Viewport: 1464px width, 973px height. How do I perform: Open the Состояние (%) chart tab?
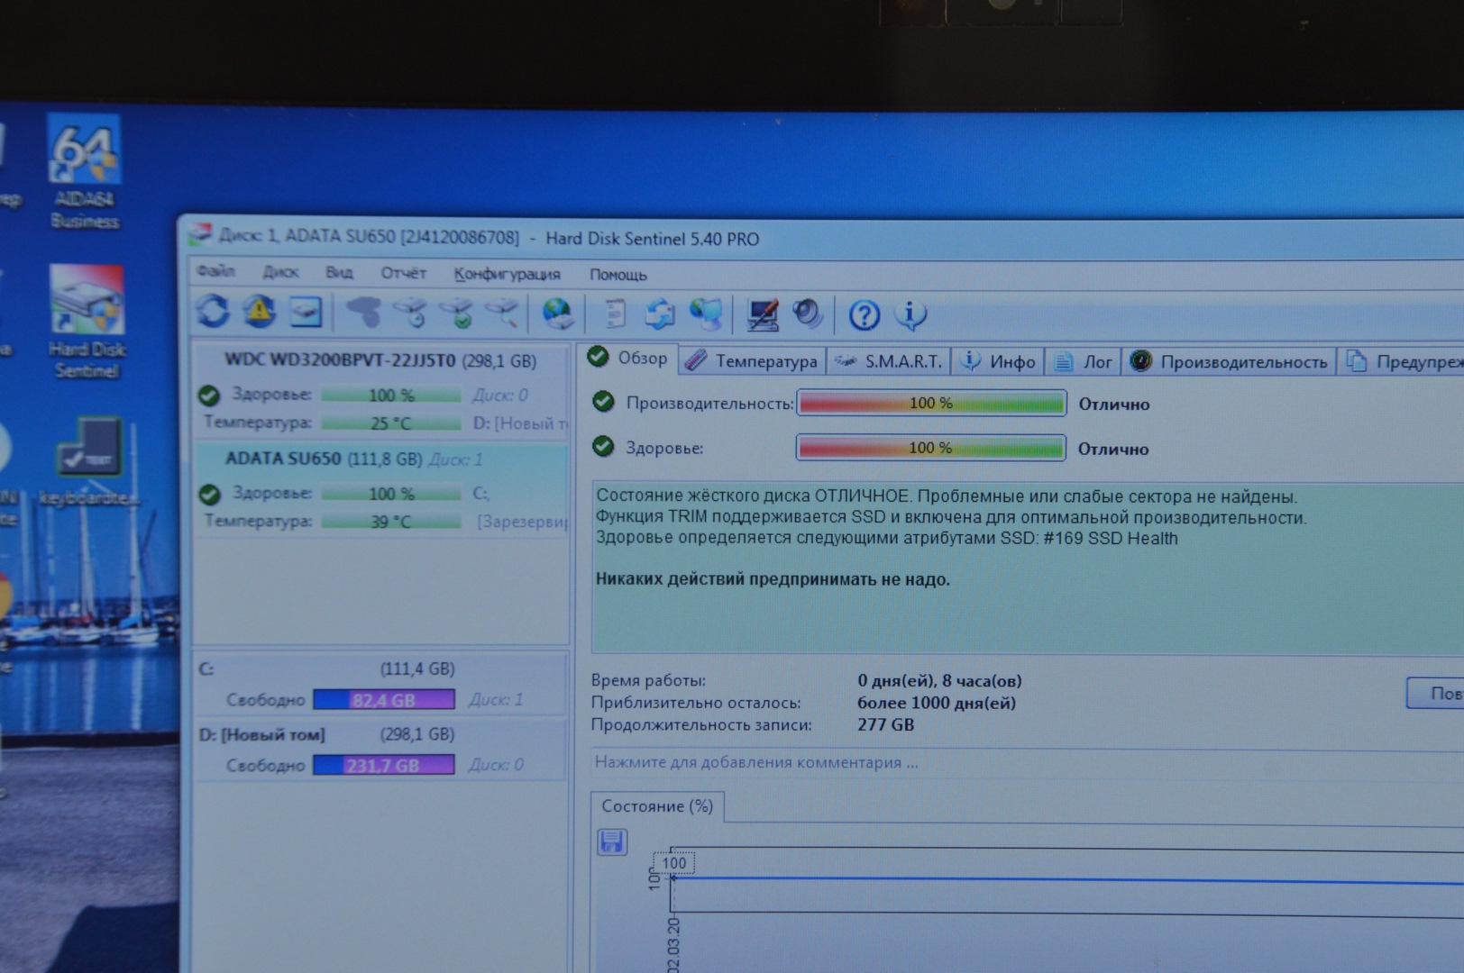coord(656,806)
